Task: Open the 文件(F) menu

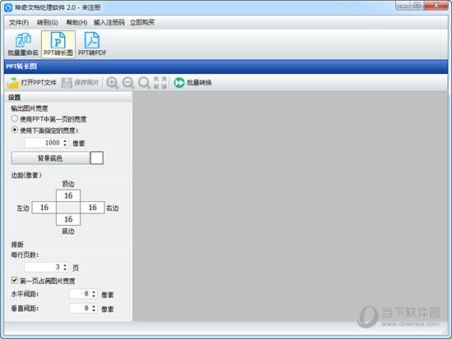Action: (19, 22)
